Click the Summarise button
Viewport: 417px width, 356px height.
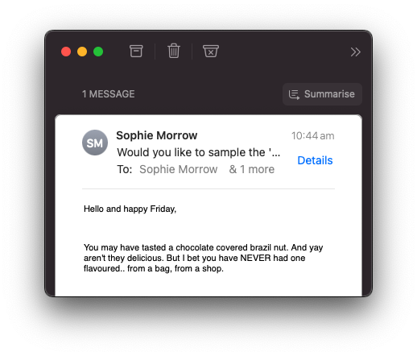pos(322,94)
